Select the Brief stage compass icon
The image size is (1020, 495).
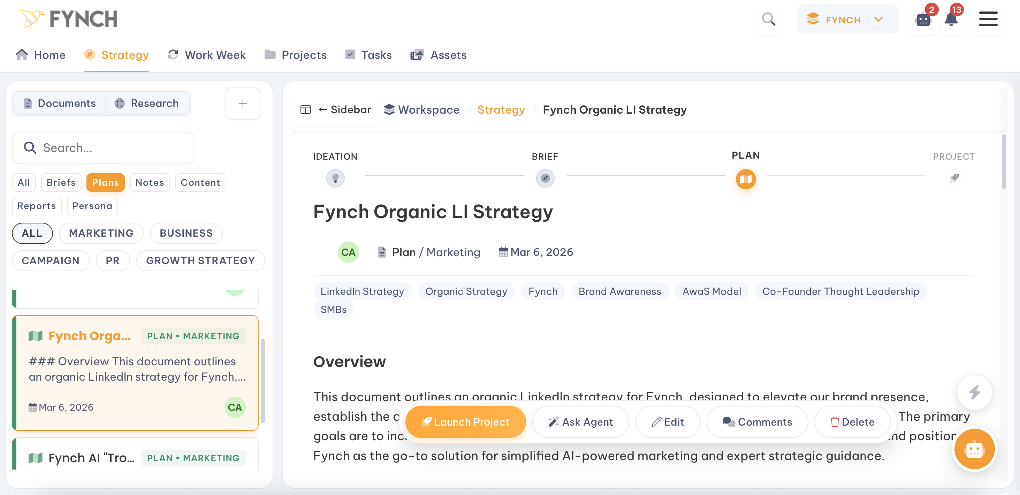545,178
